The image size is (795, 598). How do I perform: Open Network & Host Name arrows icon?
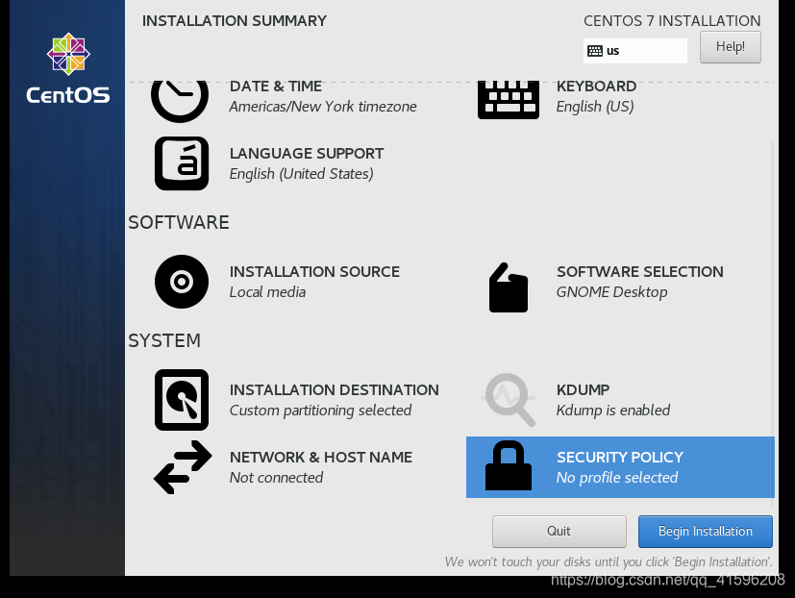tap(183, 467)
